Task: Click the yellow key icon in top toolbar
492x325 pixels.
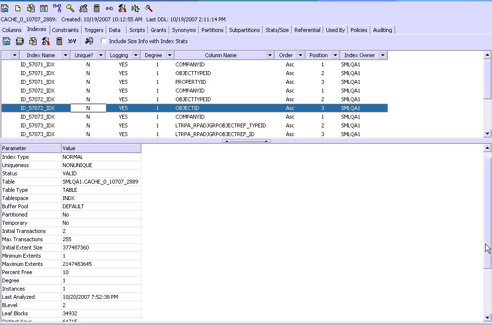Action: [x=70, y=8]
